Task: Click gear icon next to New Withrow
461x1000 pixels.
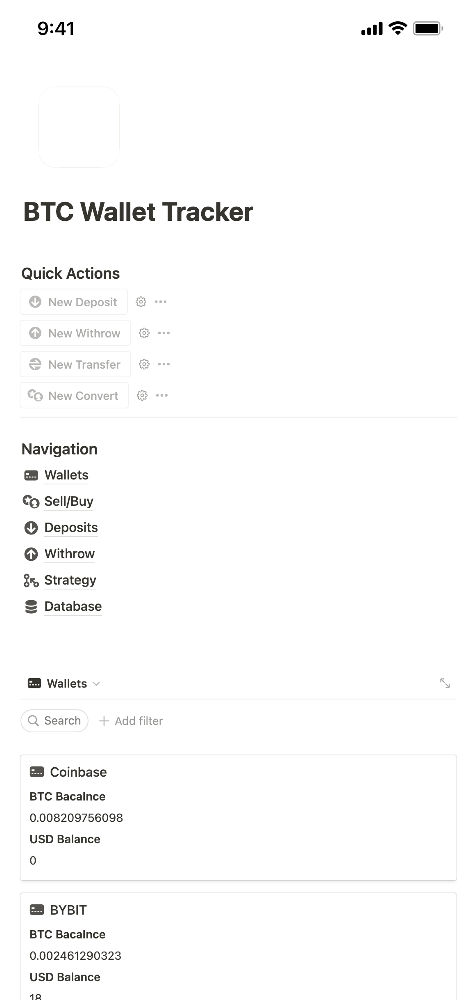Action: pyautogui.click(x=144, y=333)
